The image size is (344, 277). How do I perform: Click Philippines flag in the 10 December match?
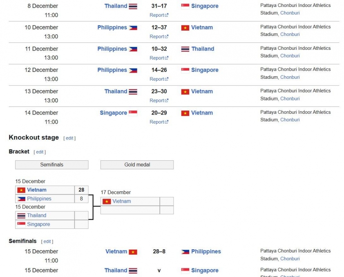[x=133, y=28]
